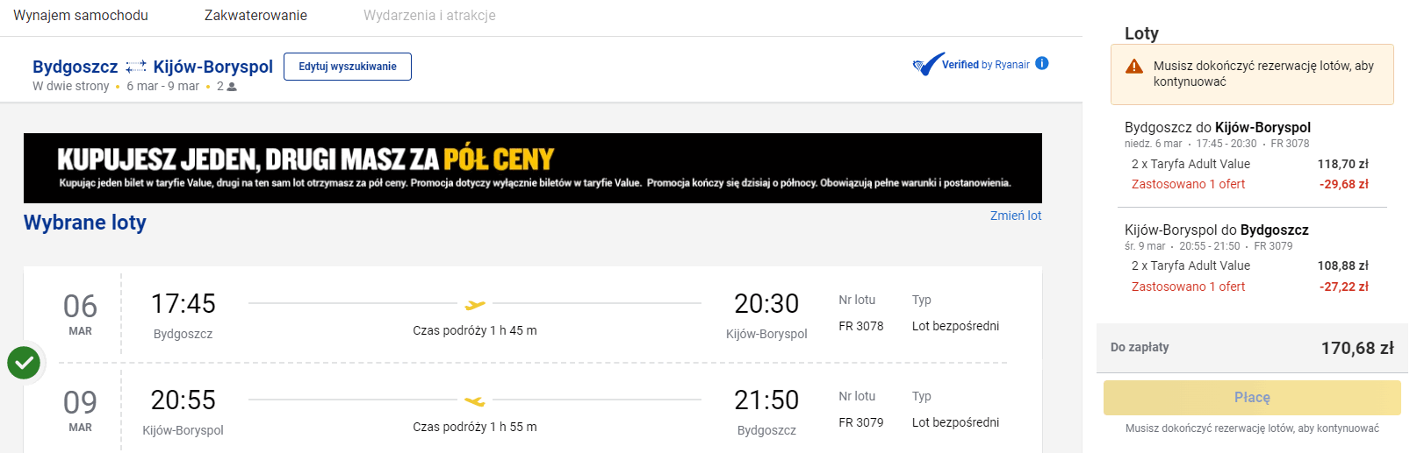Click the Verified by Ryanair checkmark logo
Viewport: 1417px width, 453px height.
click(x=928, y=64)
